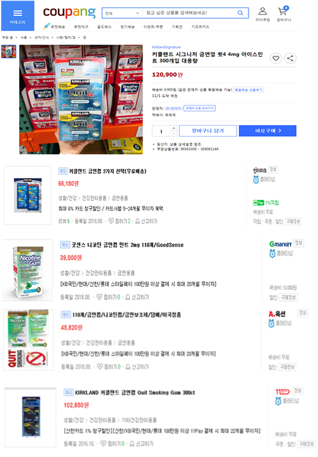318x457 pixels.
Task: Toggle 찜하기 heart on the KIRKLAND 380ct listing
Action: coord(103,444)
